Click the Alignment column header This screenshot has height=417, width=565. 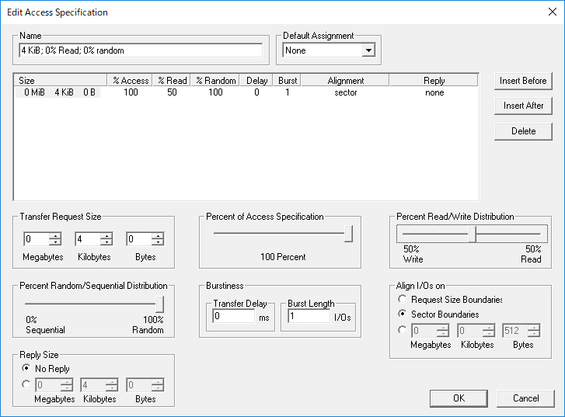point(346,81)
